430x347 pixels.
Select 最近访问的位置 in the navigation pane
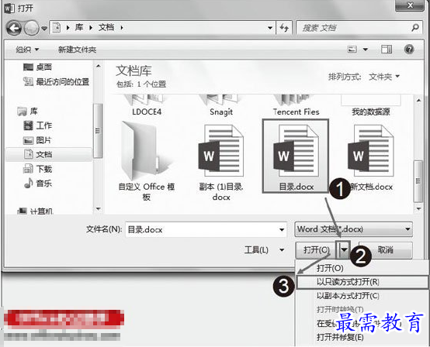(x=56, y=81)
